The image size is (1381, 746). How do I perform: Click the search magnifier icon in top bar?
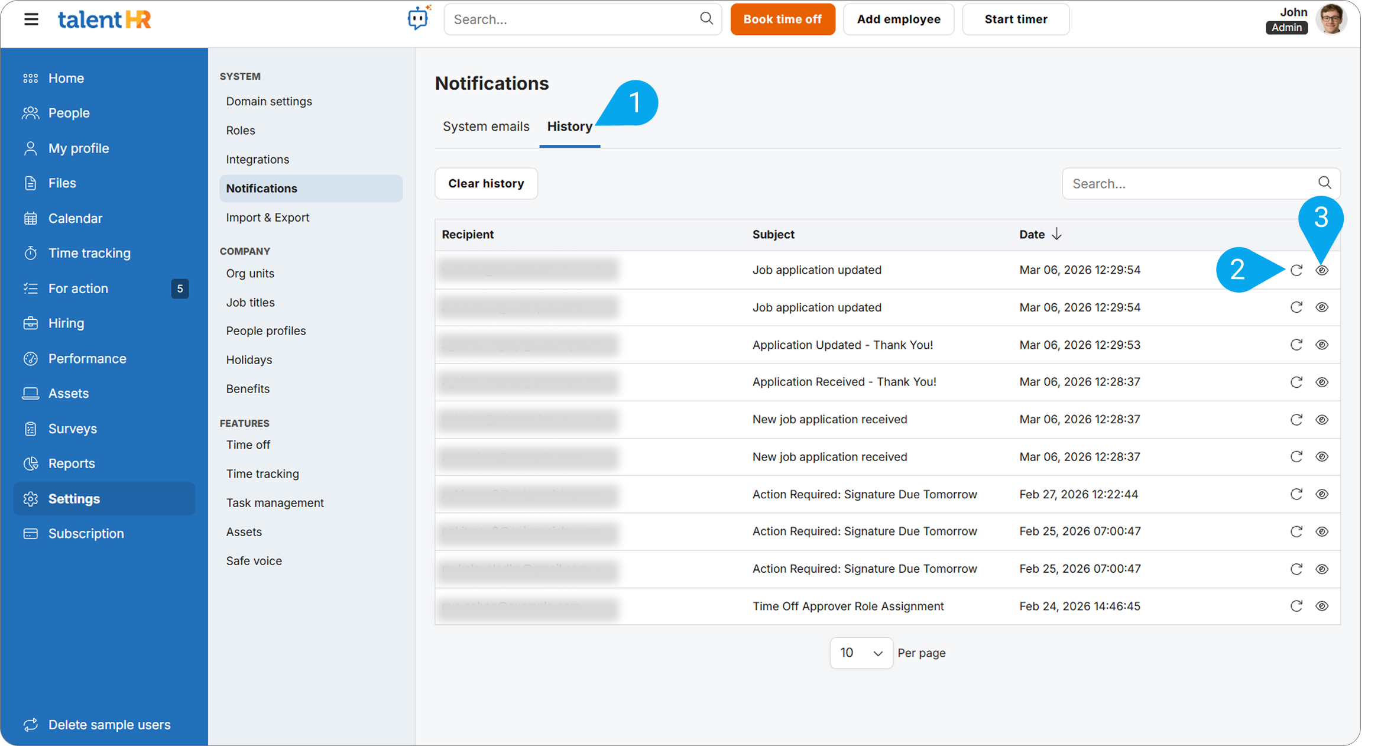pyautogui.click(x=706, y=19)
